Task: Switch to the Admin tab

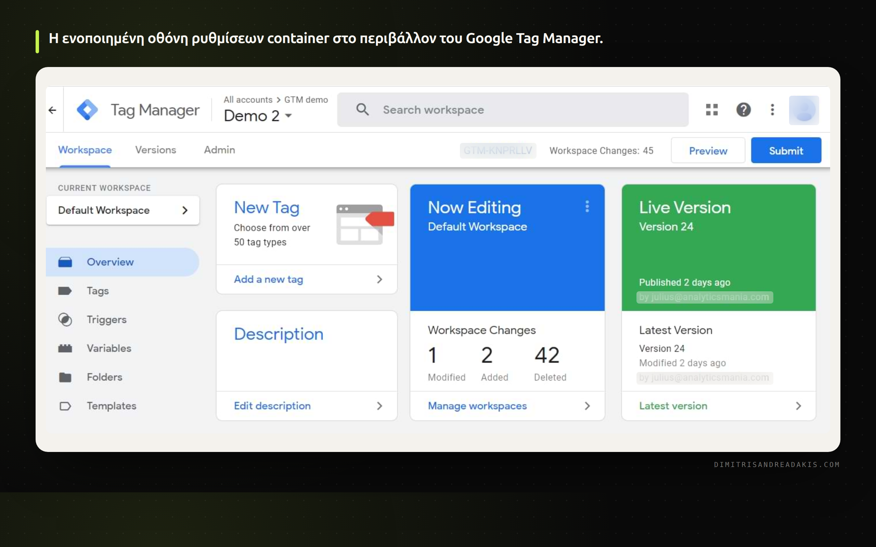Action: 219,150
